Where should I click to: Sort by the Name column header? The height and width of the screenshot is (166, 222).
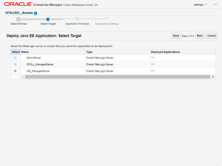[53, 52]
